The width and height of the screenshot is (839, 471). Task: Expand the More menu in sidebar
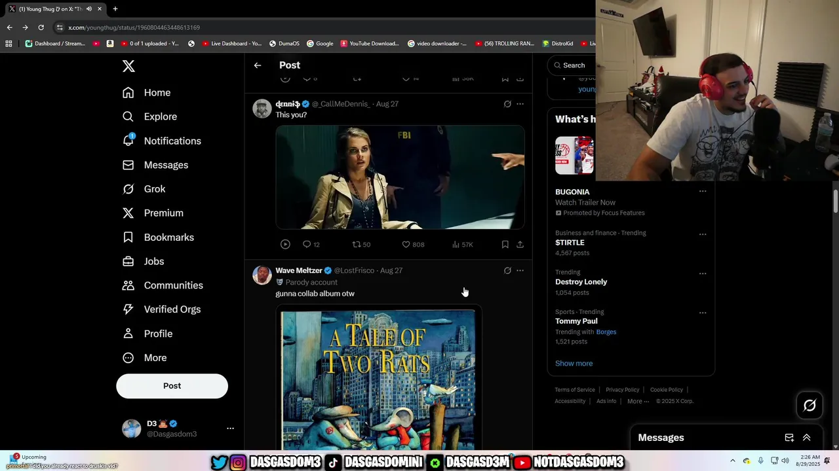click(x=144, y=358)
